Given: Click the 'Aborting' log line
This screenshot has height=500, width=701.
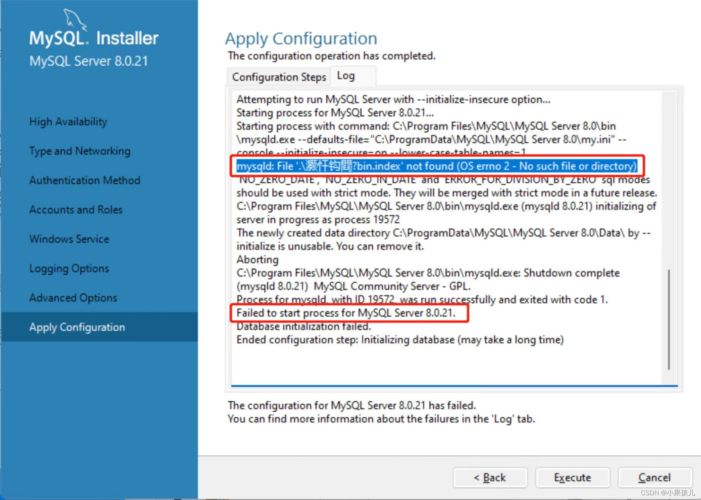Looking at the screenshot, I should [x=258, y=259].
